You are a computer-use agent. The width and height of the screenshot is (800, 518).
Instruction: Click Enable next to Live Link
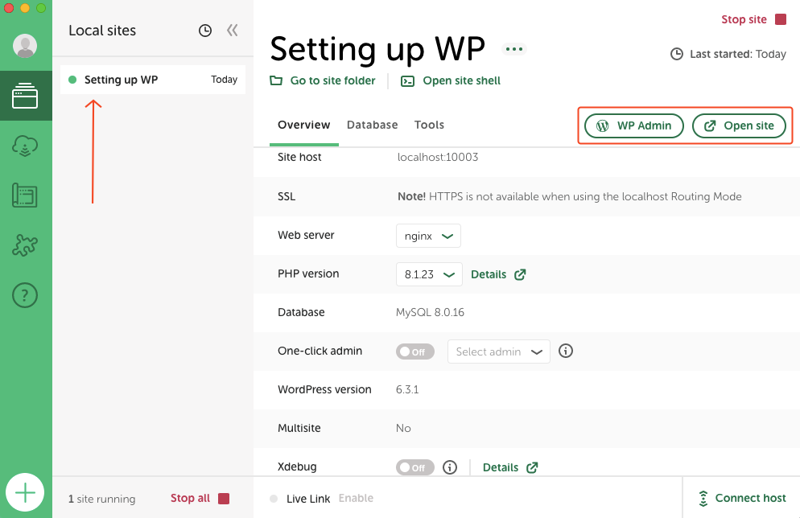tap(356, 498)
